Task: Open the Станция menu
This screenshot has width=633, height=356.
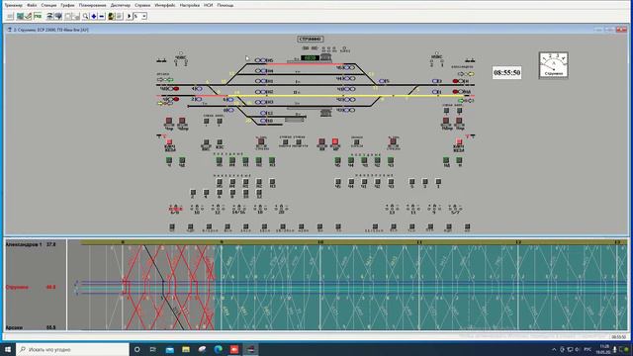Action: pyautogui.click(x=48, y=5)
